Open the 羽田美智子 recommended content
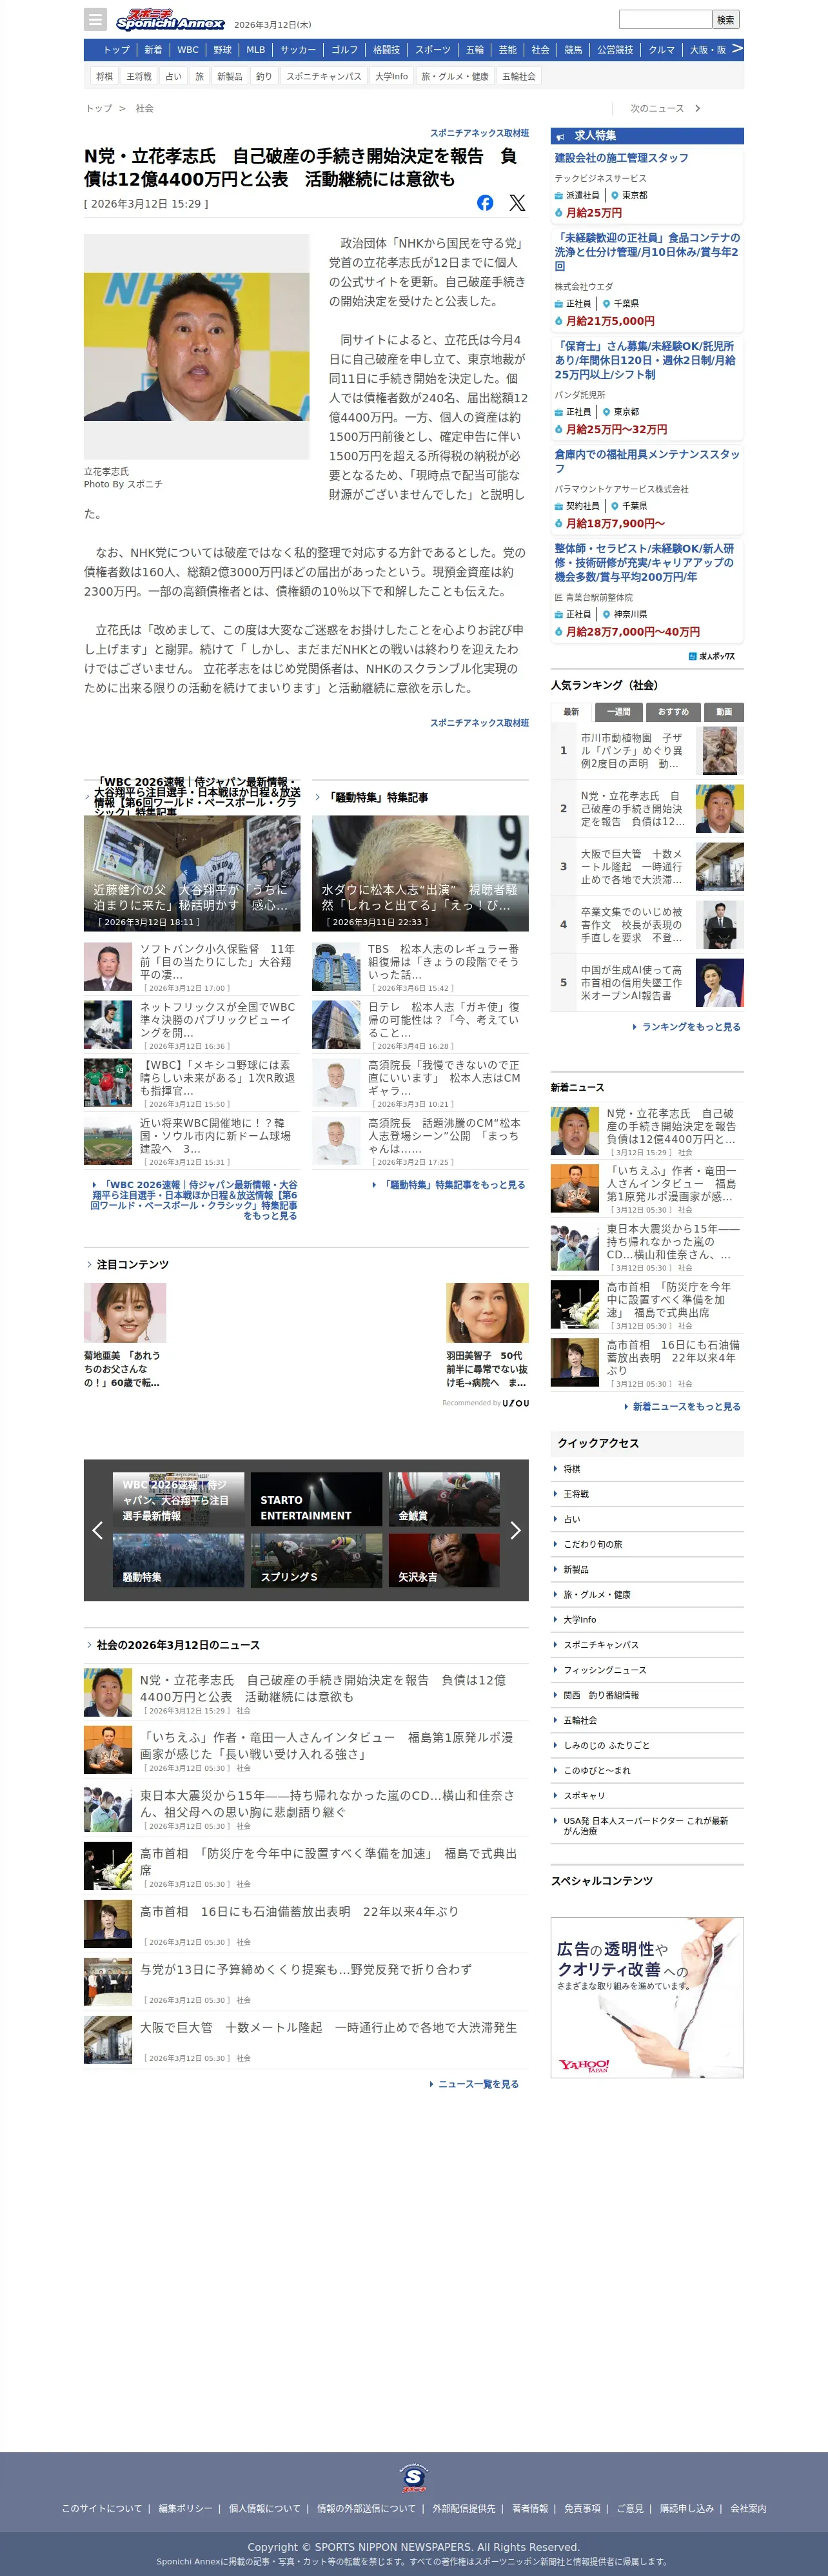The image size is (828, 2576). point(488,1336)
